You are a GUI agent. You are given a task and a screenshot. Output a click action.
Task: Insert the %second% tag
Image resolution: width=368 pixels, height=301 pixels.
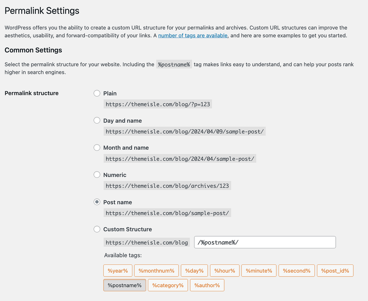point(296,270)
